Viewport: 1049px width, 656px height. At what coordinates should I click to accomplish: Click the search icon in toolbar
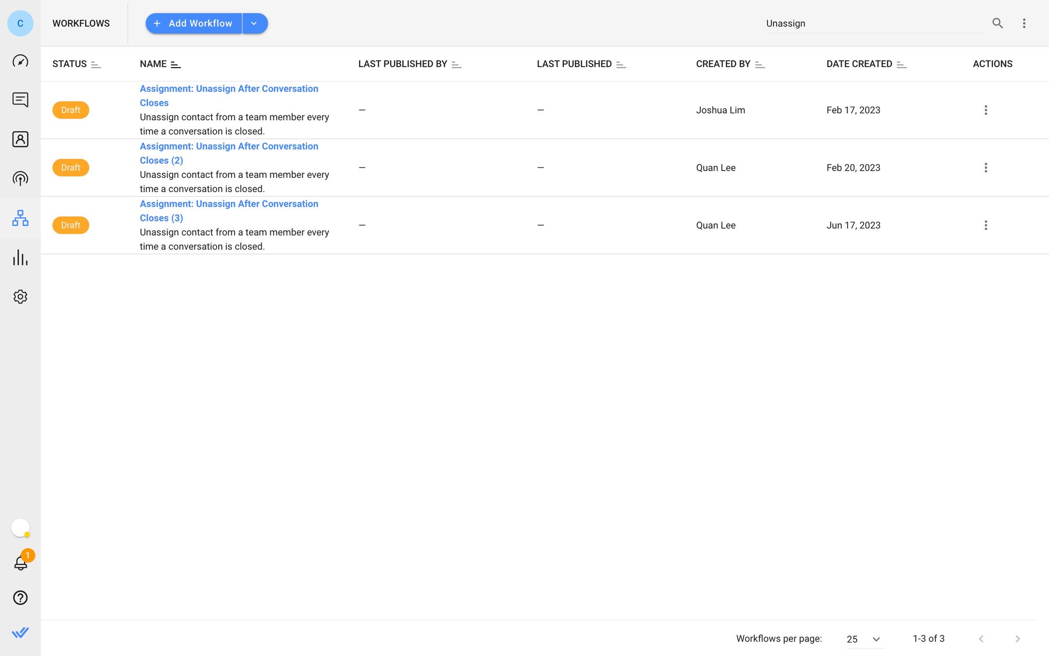click(x=997, y=23)
